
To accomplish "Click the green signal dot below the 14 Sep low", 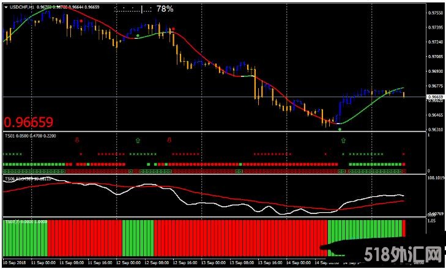I will pos(340,130).
